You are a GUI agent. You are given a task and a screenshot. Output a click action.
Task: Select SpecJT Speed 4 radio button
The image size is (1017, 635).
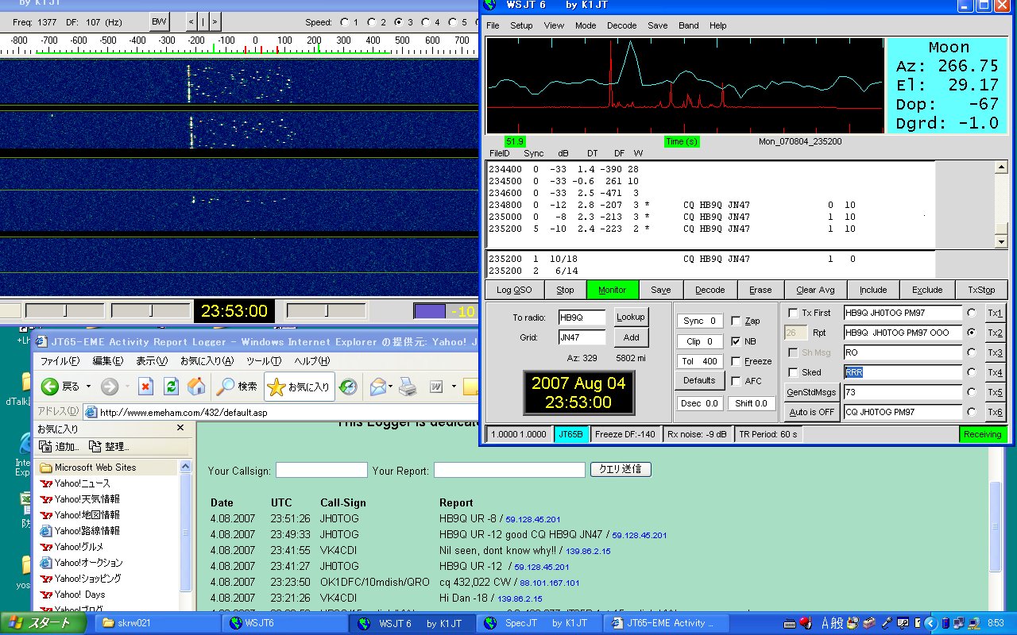click(x=426, y=22)
